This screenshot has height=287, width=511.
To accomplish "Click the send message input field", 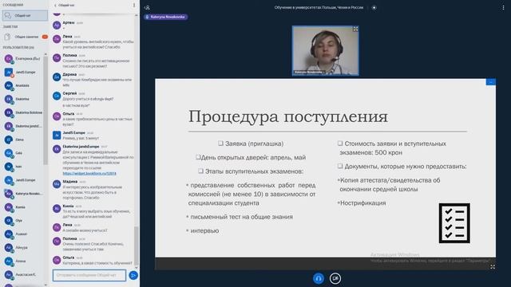I will tap(89, 275).
